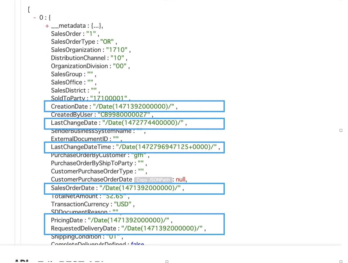
Task: Select the OrganizationDivision "00" line
Action: pos(90,66)
